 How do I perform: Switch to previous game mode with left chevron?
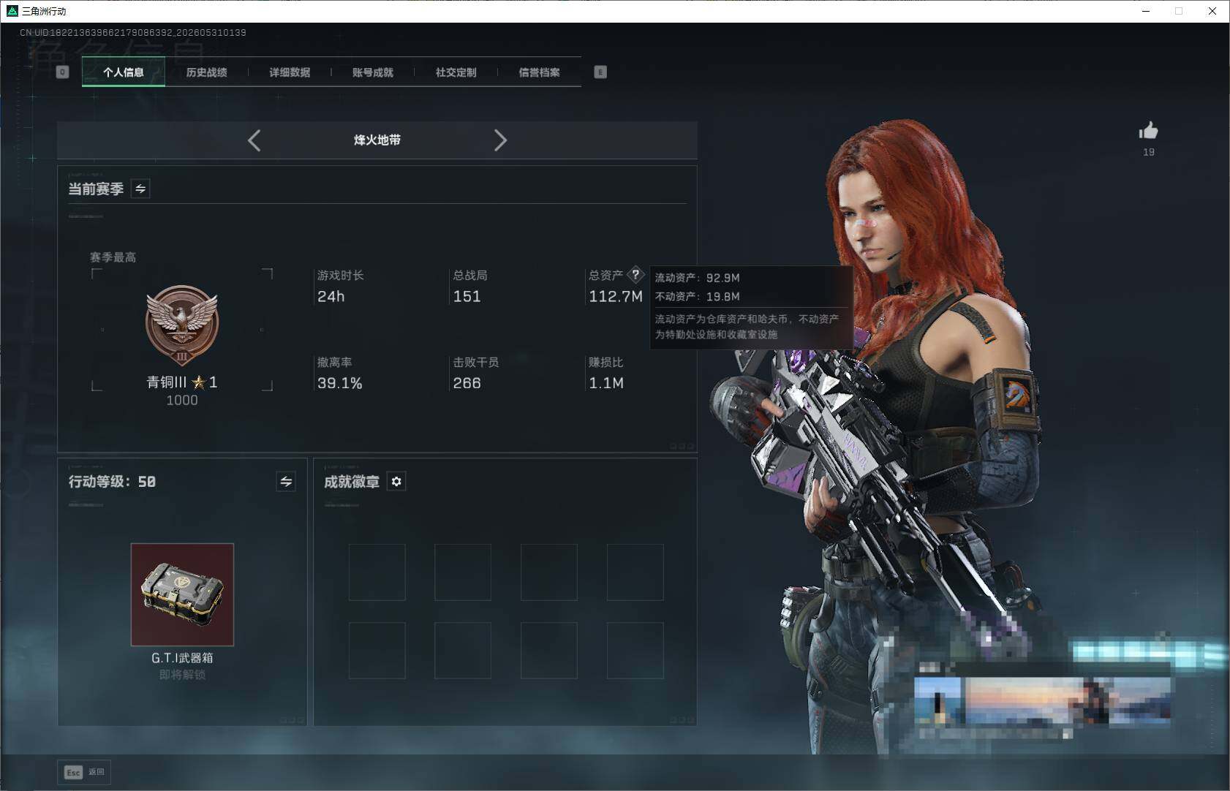(x=254, y=140)
